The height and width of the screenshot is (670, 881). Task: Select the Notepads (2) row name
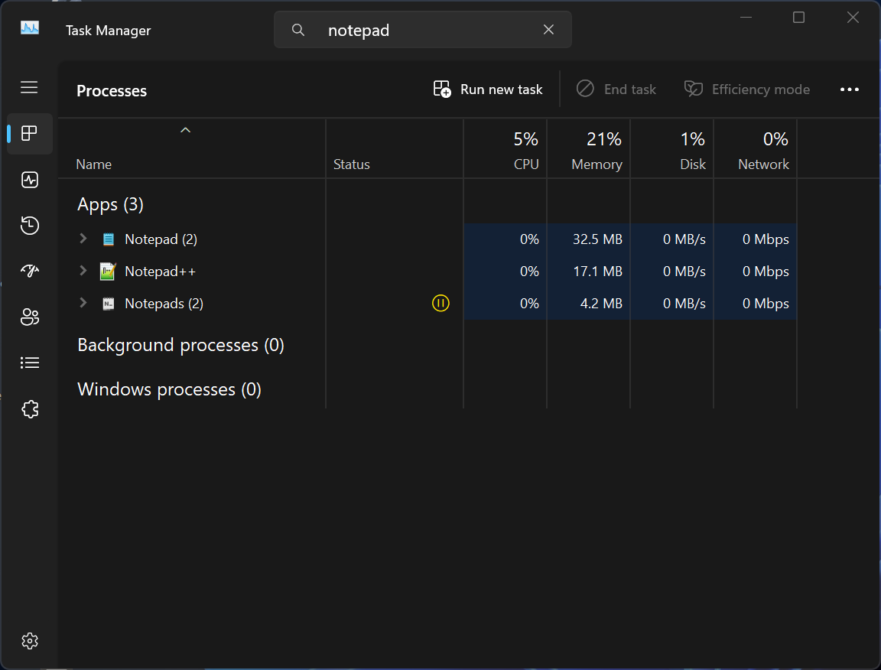[164, 304]
